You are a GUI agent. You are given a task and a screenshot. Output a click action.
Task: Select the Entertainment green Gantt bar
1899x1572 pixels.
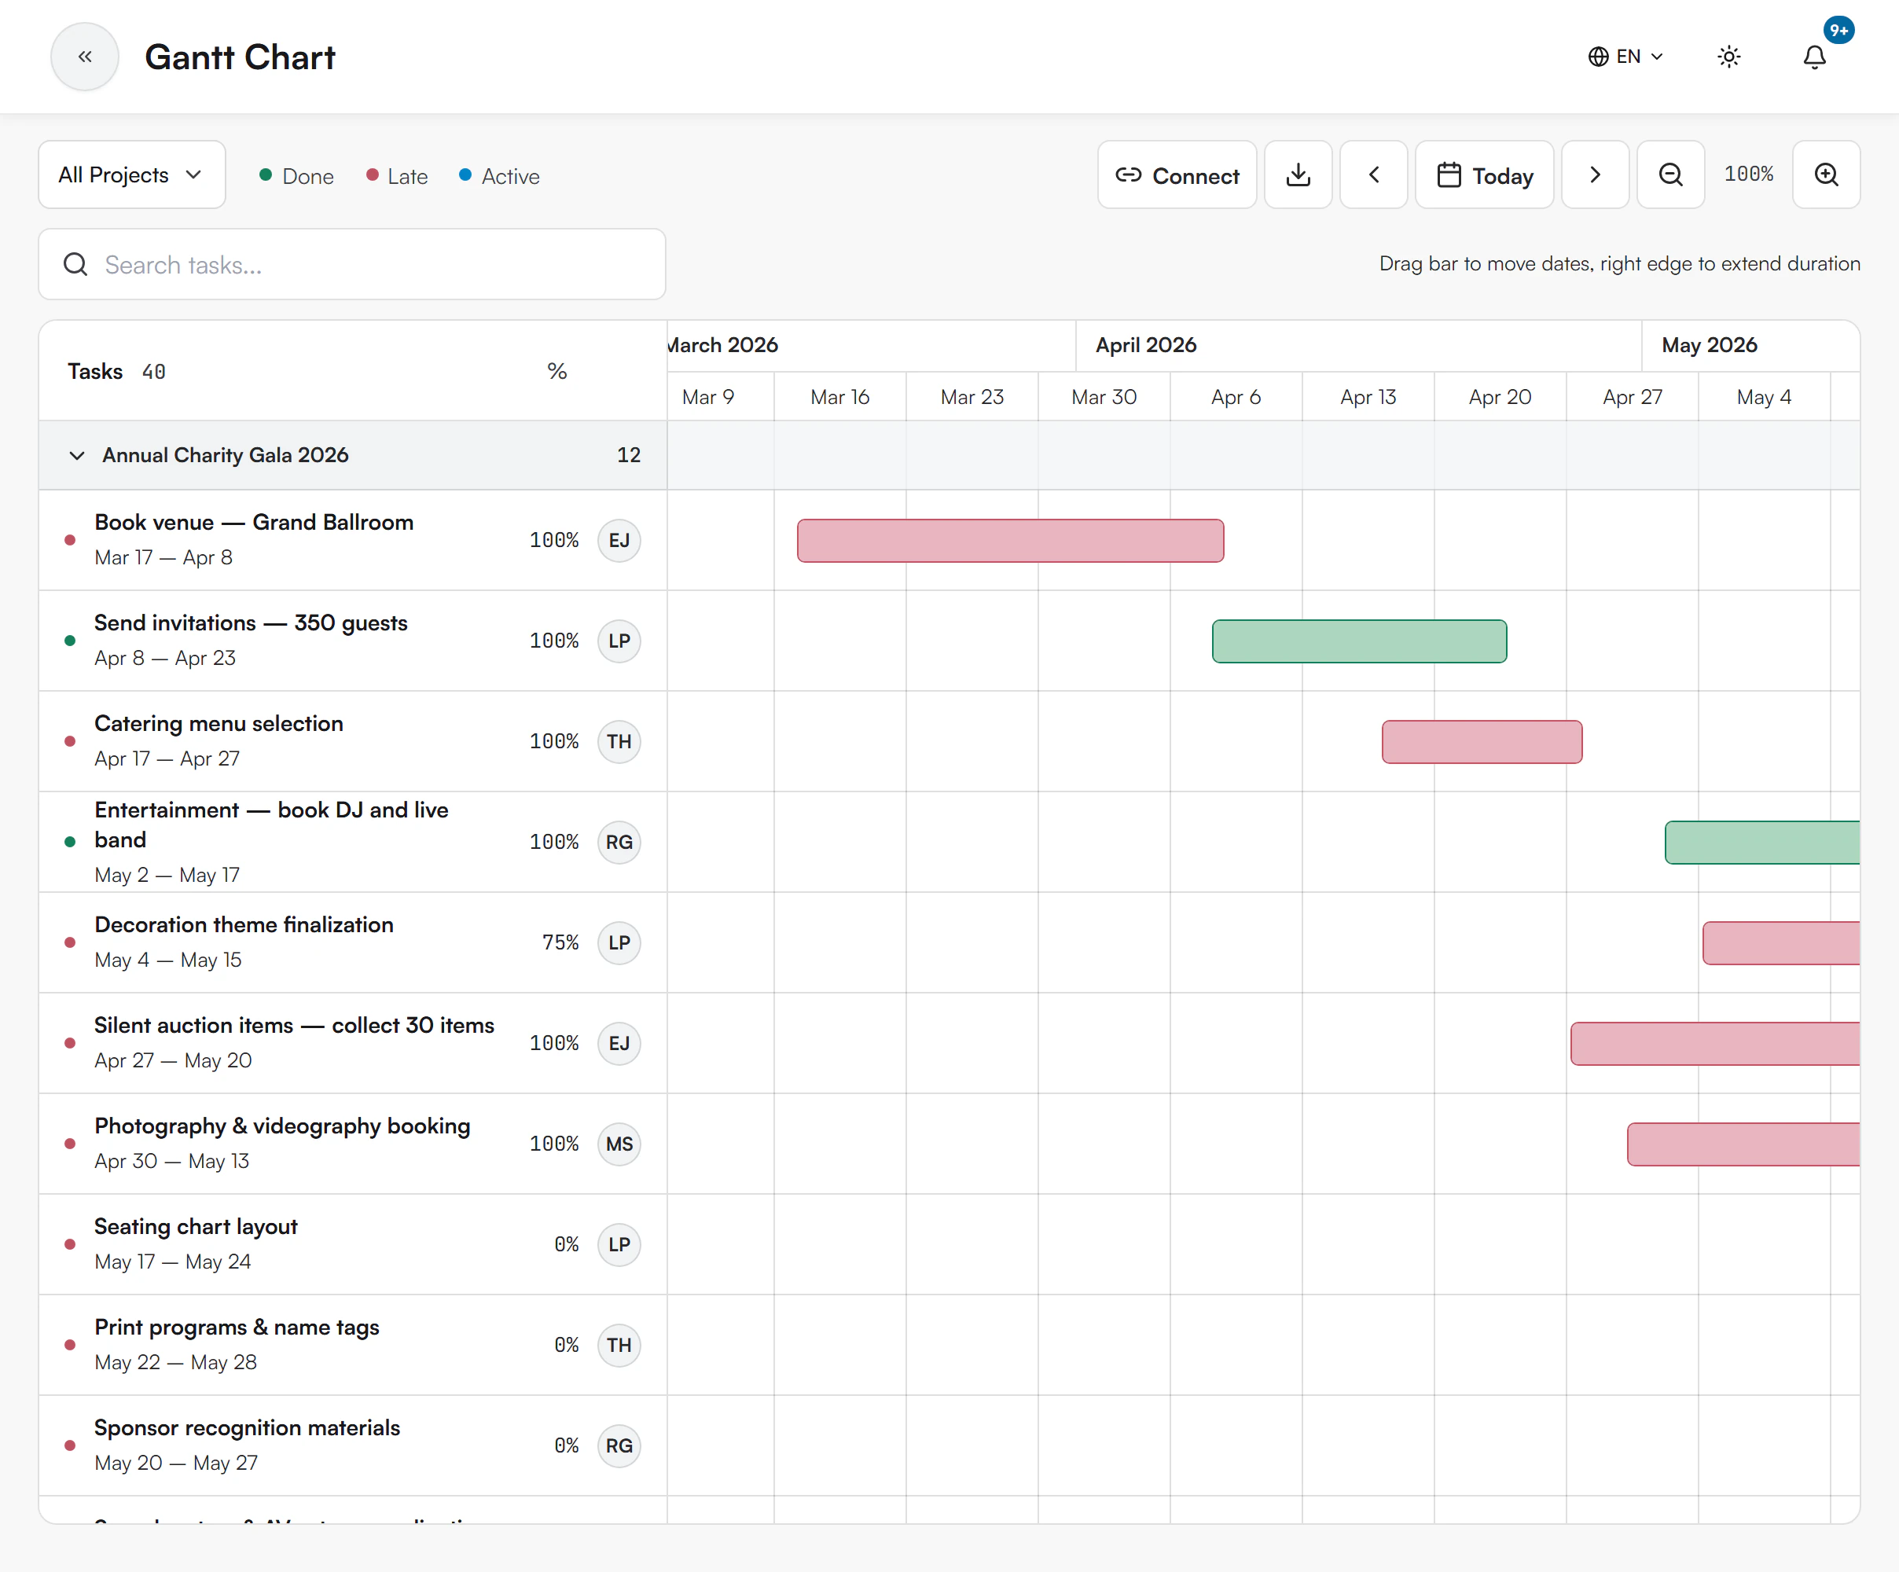click(x=1761, y=842)
